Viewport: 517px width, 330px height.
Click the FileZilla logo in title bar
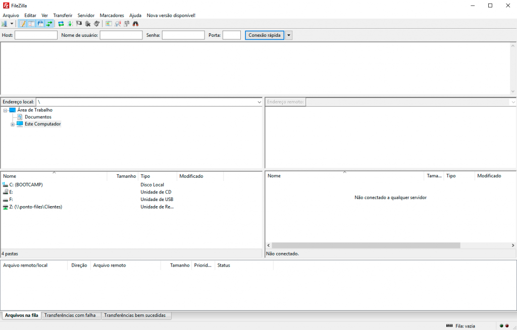point(6,6)
